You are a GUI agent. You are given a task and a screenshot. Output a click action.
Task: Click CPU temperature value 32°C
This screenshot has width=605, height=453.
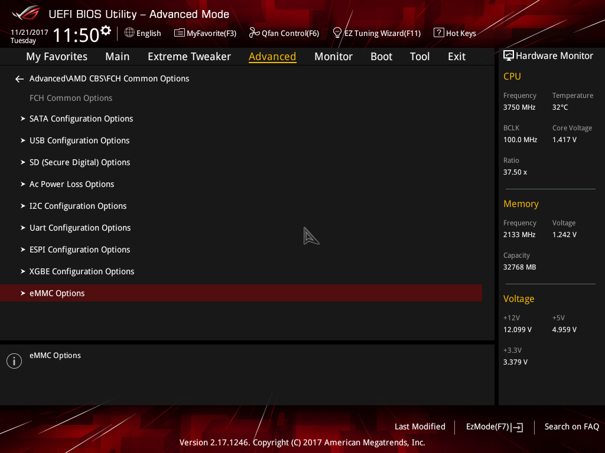pyautogui.click(x=560, y=107)
